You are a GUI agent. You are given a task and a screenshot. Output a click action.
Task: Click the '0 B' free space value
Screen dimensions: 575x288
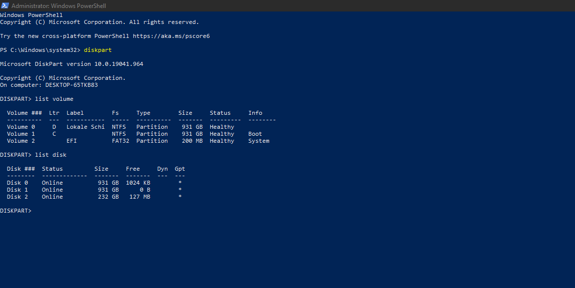(x=145, y=190)
